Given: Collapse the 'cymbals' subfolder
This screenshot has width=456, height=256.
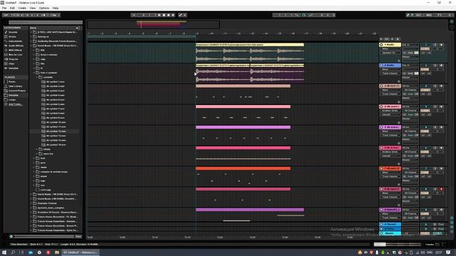Looking at the screenshot, I should [x=37, y=78].
